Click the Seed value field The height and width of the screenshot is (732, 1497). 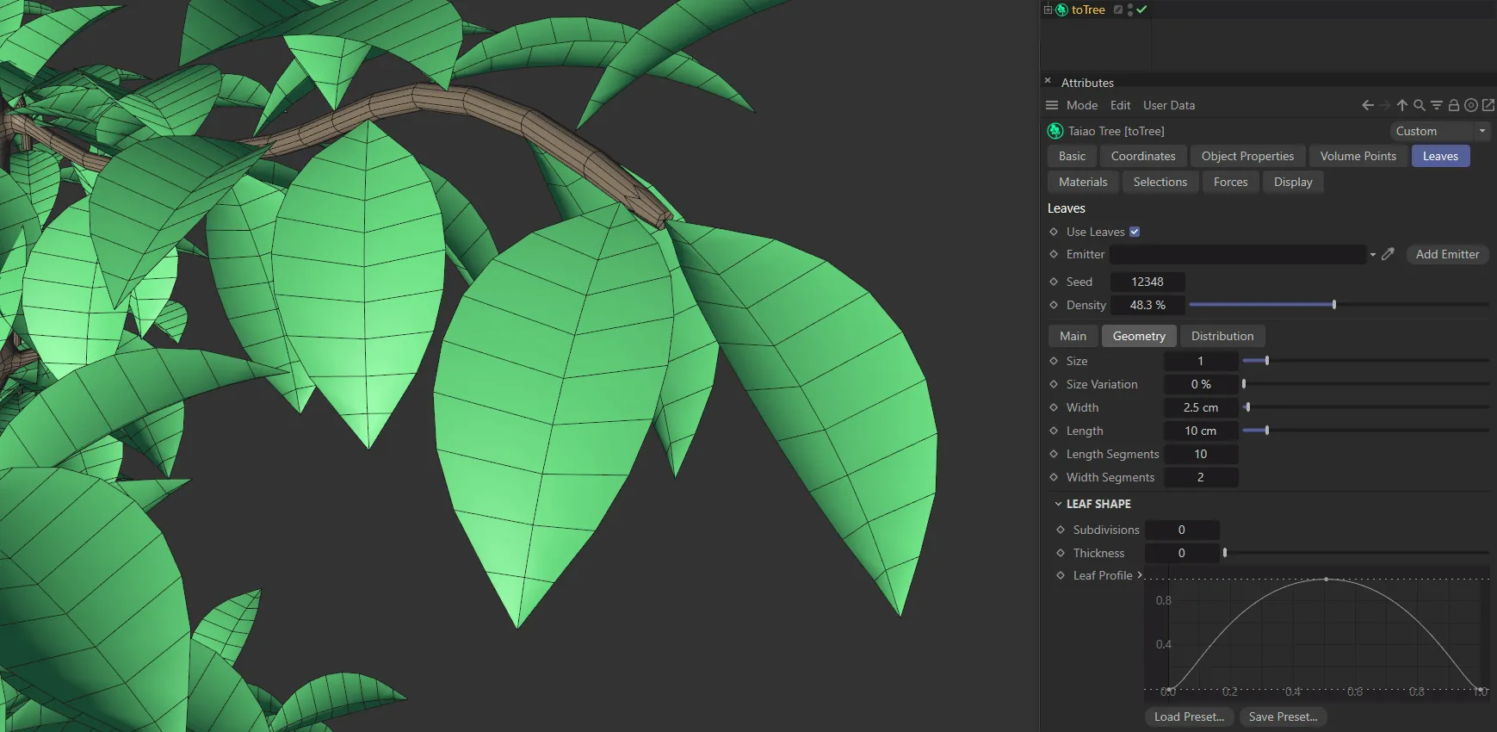(1147, 282)
